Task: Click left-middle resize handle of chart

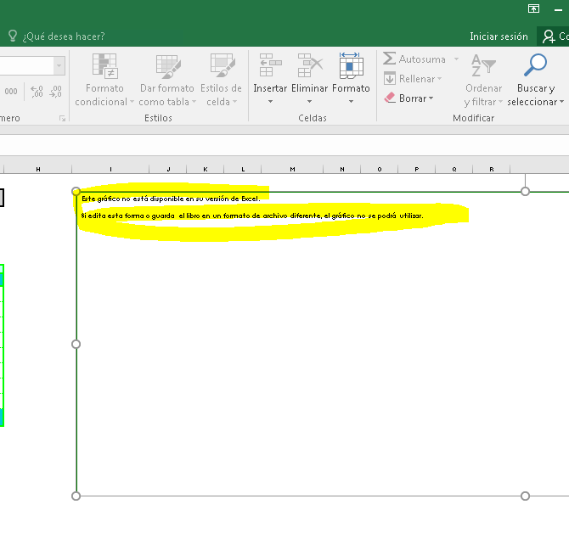Action: tap(76, 344)
